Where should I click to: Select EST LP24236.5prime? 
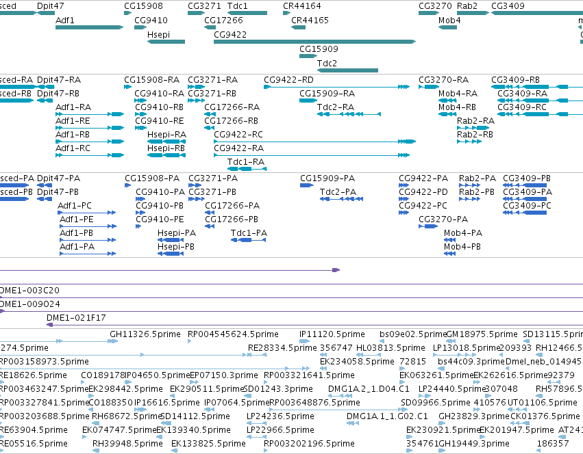point(280,416)
